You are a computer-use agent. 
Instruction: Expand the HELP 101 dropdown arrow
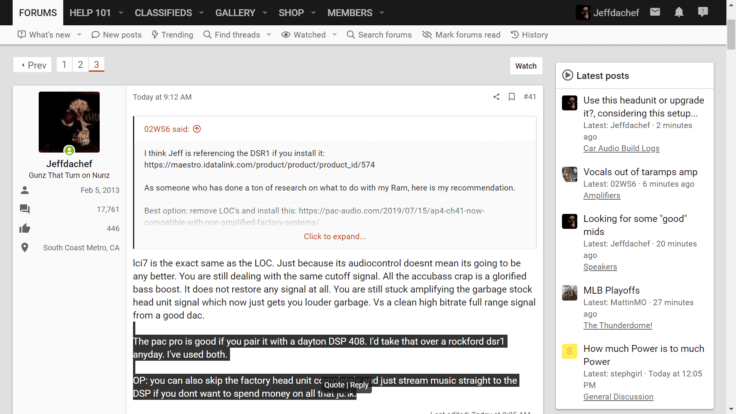click(121, 13)
